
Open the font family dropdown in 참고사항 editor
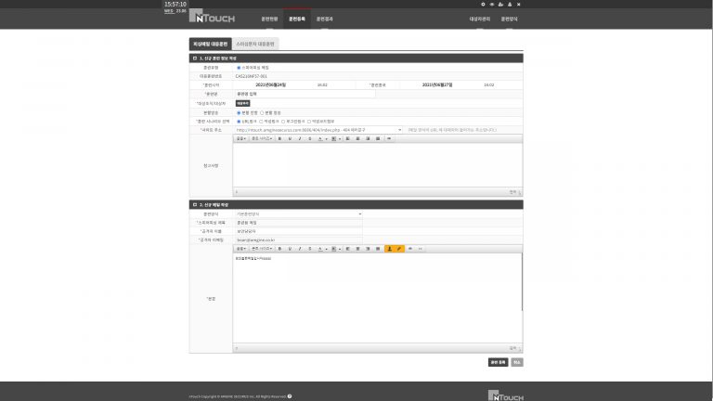pyautogui.click(x=241, y=138)
